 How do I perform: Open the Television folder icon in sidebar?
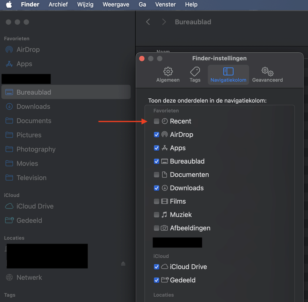tap(9, 178)
